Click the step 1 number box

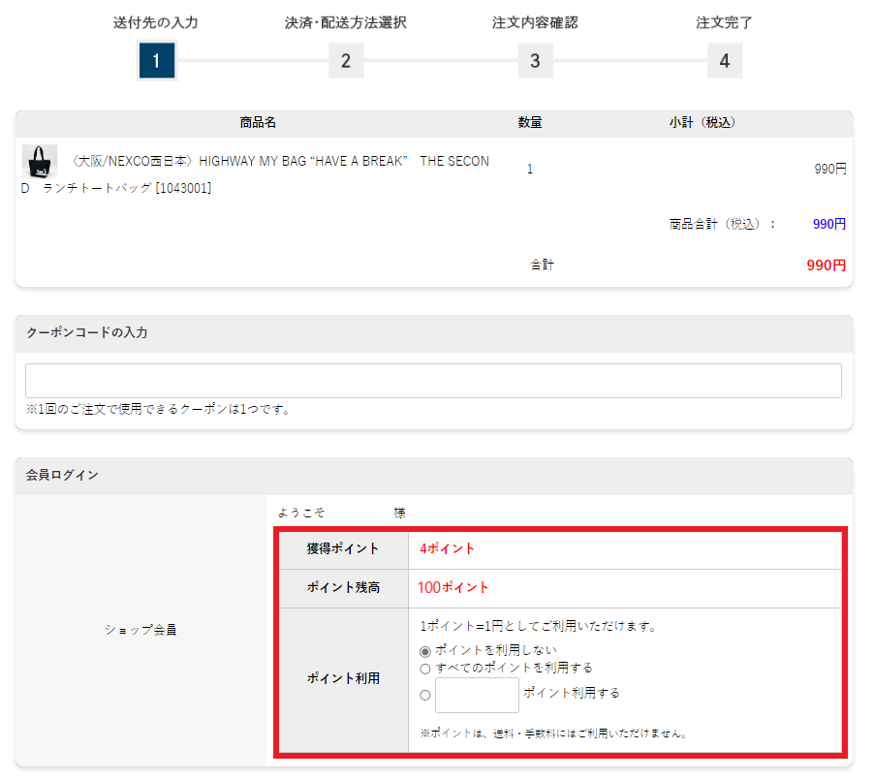156,61
